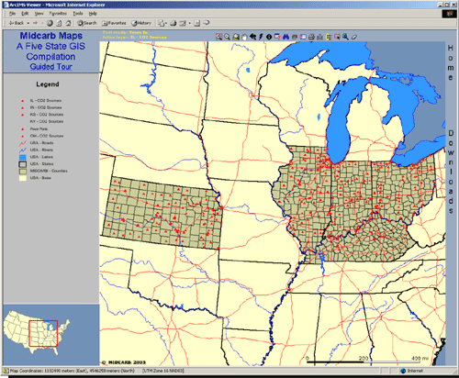
Task: Click MIDCARB - Counties tan swatch
Action: (23, 171)
